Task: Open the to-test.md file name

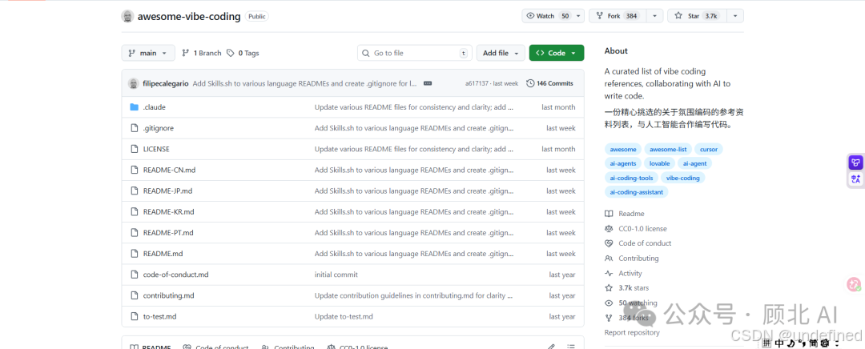Action: coord(159,316)
